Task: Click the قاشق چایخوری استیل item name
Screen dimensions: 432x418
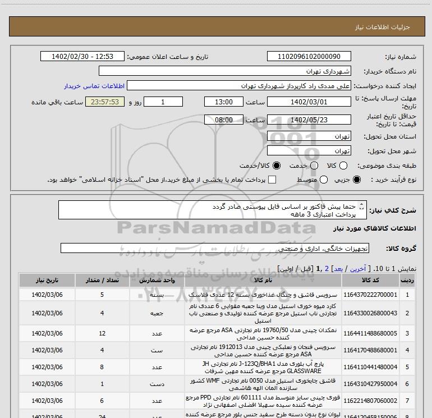Action: [x=263, y=384]
